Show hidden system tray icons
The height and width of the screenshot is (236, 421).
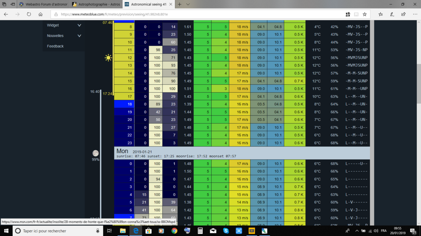[x=357, y=231]
